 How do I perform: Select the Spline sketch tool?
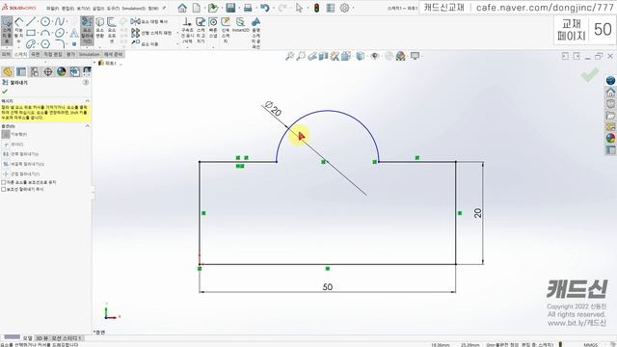pos(60,21)
